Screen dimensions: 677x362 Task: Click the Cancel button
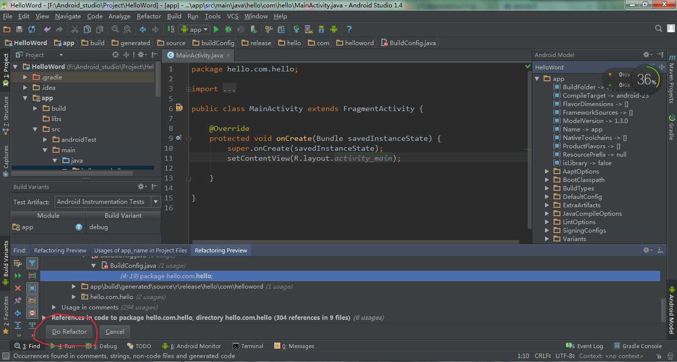tap(115, 332)
